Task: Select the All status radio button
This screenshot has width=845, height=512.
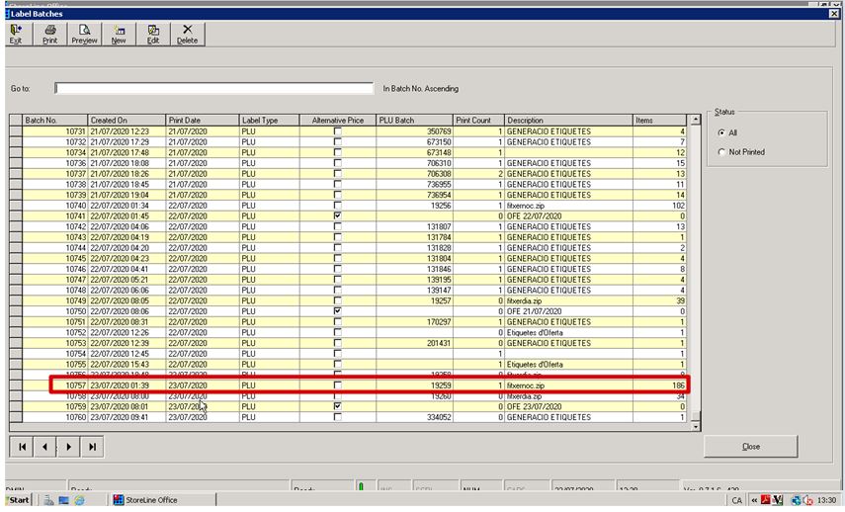Action: coord(721,132)
